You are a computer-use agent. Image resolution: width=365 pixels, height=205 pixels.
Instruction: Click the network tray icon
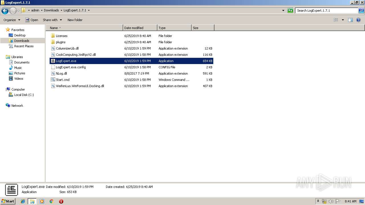324,201
